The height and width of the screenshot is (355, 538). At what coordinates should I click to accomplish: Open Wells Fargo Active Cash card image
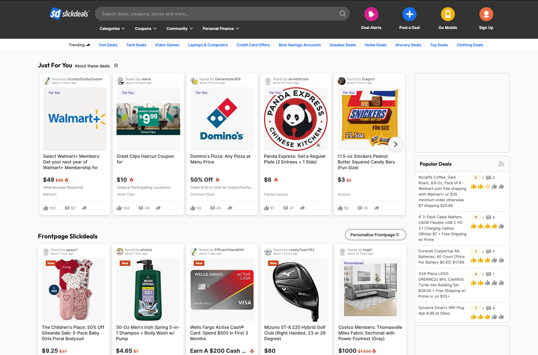222,290
